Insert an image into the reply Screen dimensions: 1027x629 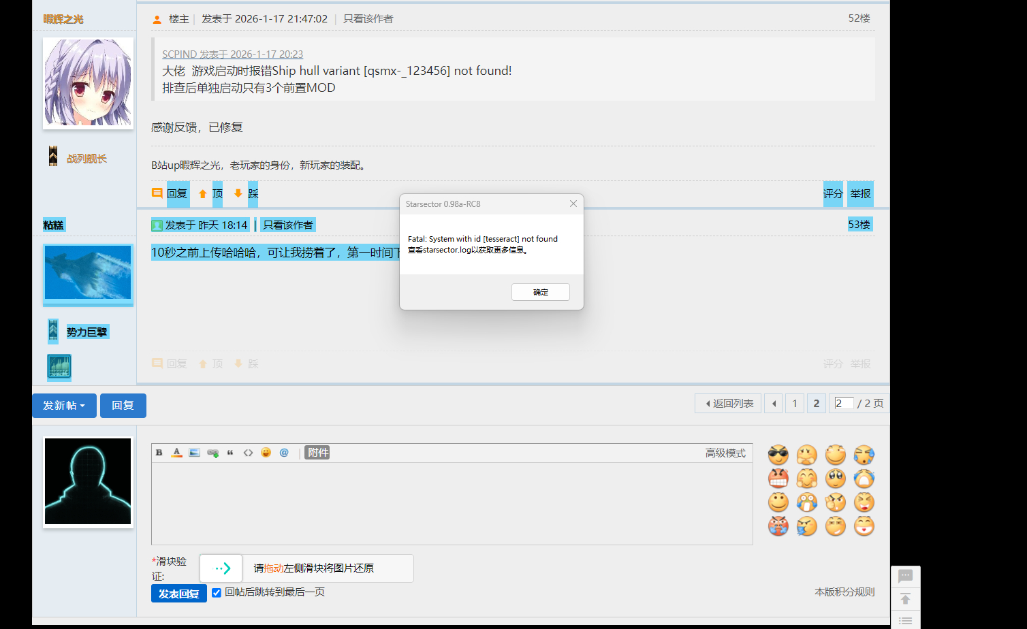[x=195, y=452]
